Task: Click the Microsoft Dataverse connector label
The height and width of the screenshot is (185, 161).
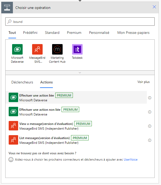Action: point(17,60)
